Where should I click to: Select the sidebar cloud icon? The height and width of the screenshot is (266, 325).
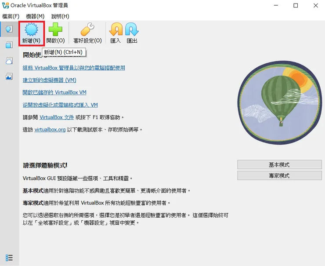(x=9, y=61)
